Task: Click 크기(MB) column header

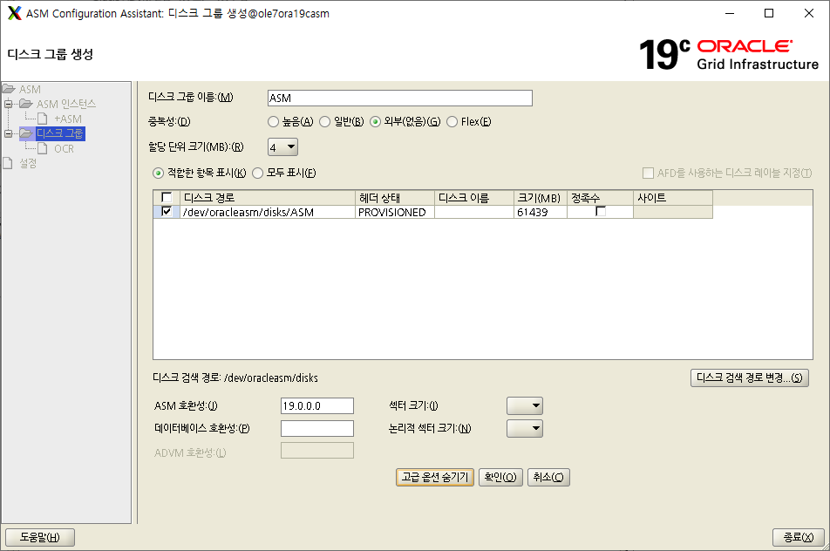Action: point(541,197)
